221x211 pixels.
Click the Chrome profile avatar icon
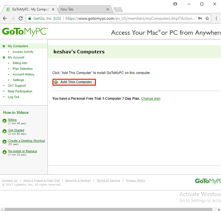175,4
